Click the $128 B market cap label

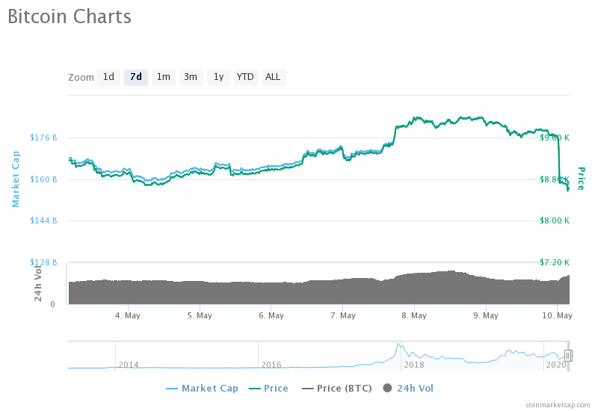tap(43, 262)
